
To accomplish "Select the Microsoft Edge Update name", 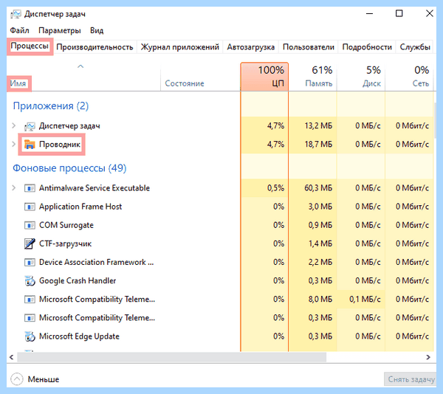I will tap(79, 336).
